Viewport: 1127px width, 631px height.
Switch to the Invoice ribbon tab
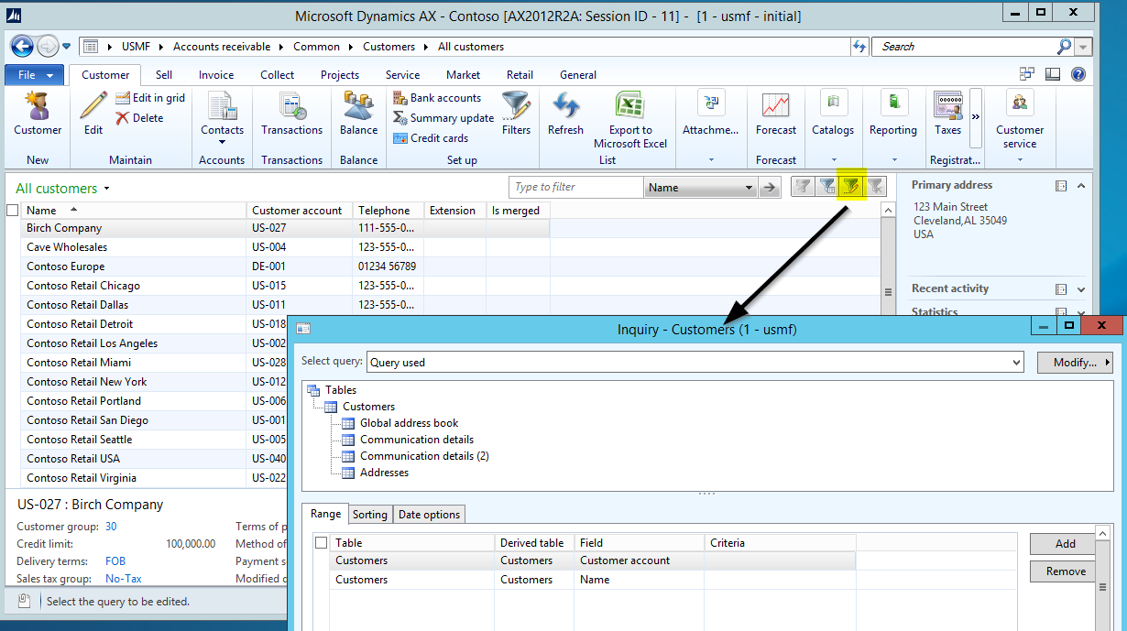[x=216, y=75]
